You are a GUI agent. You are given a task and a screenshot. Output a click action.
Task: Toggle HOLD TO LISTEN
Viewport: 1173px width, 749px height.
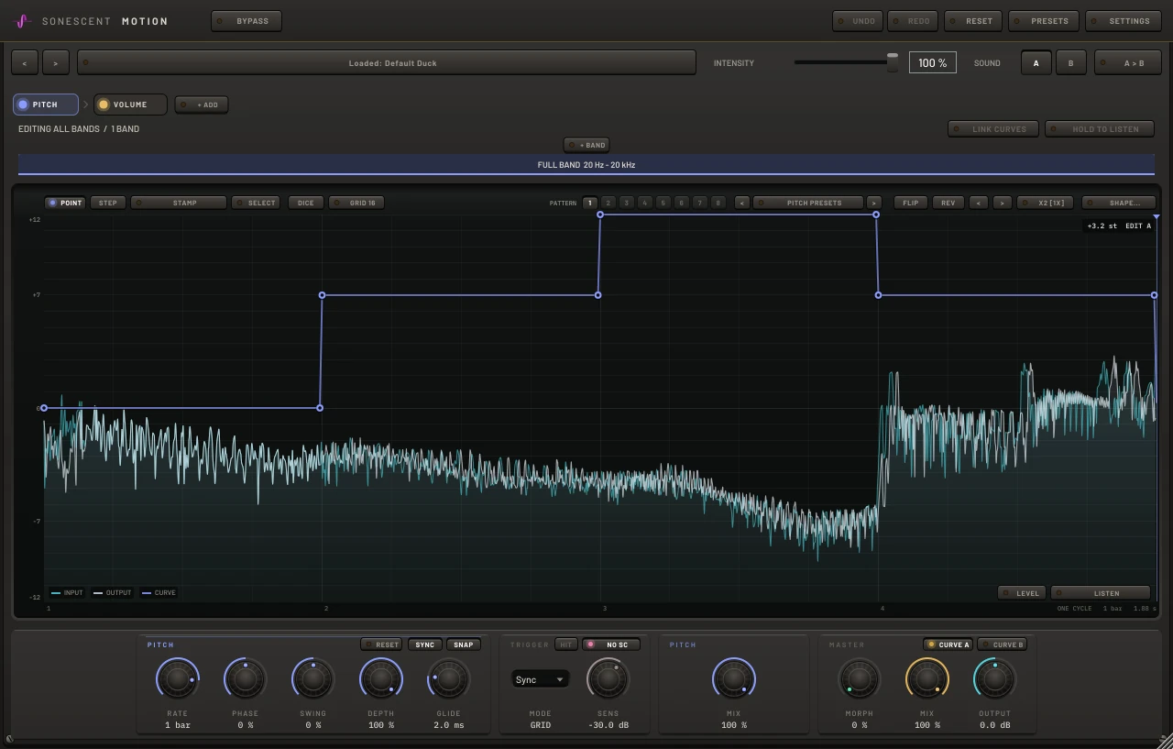point(1100,129)
